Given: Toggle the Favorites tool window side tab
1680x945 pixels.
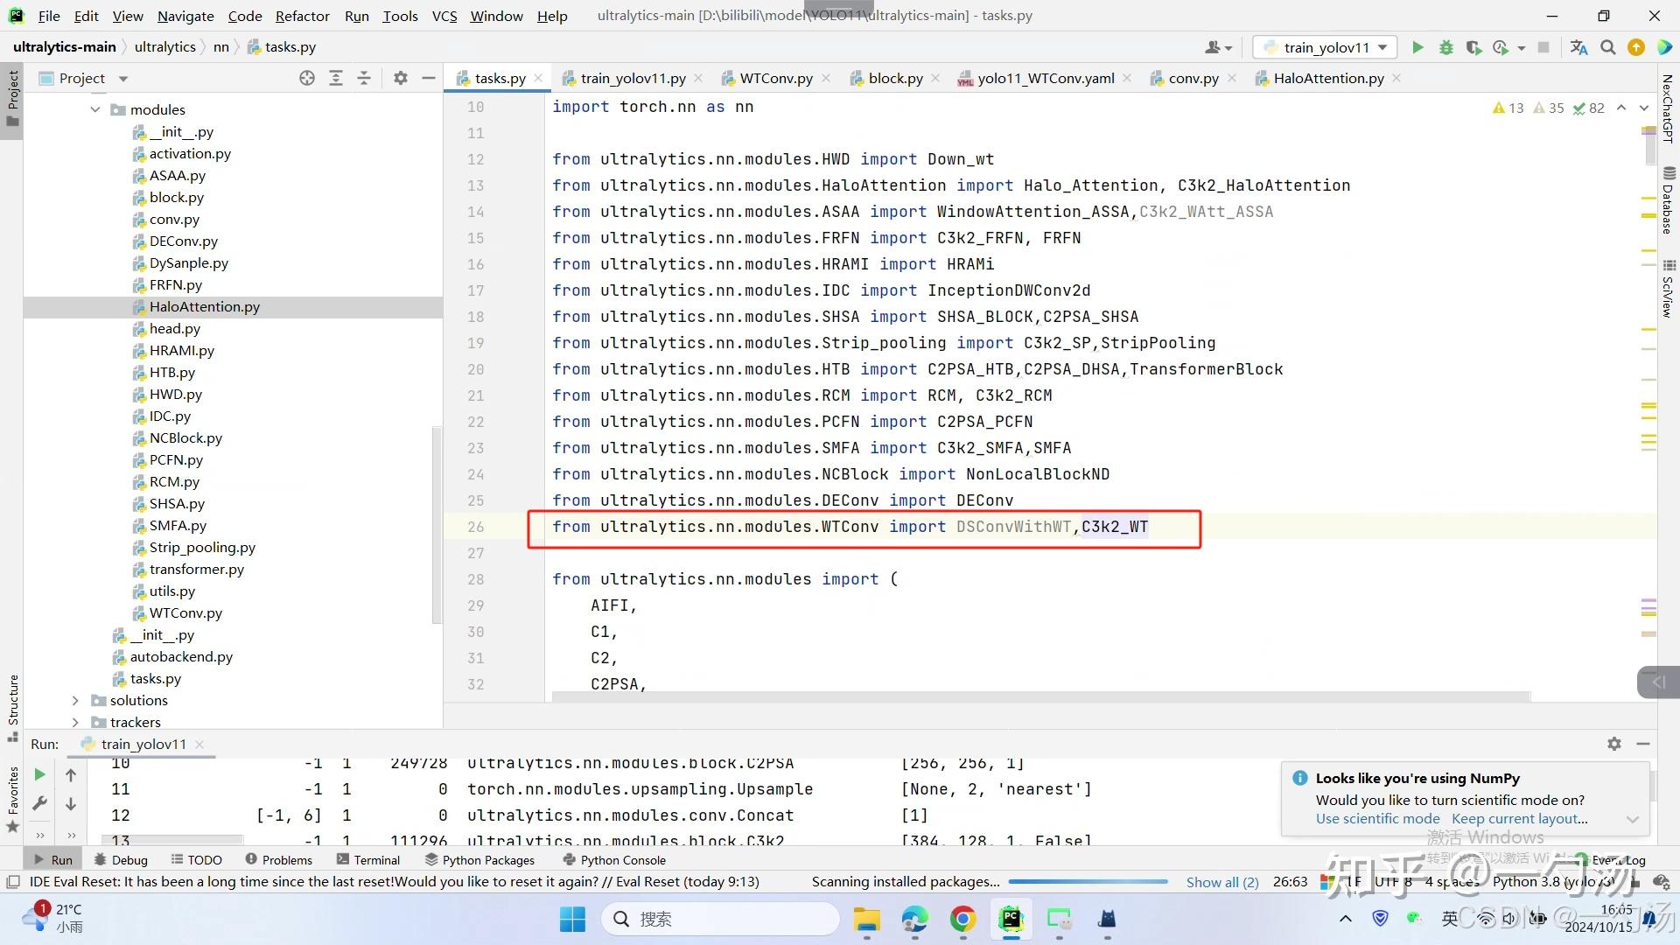Looking at the screenshot, I should tap(12, 798).
